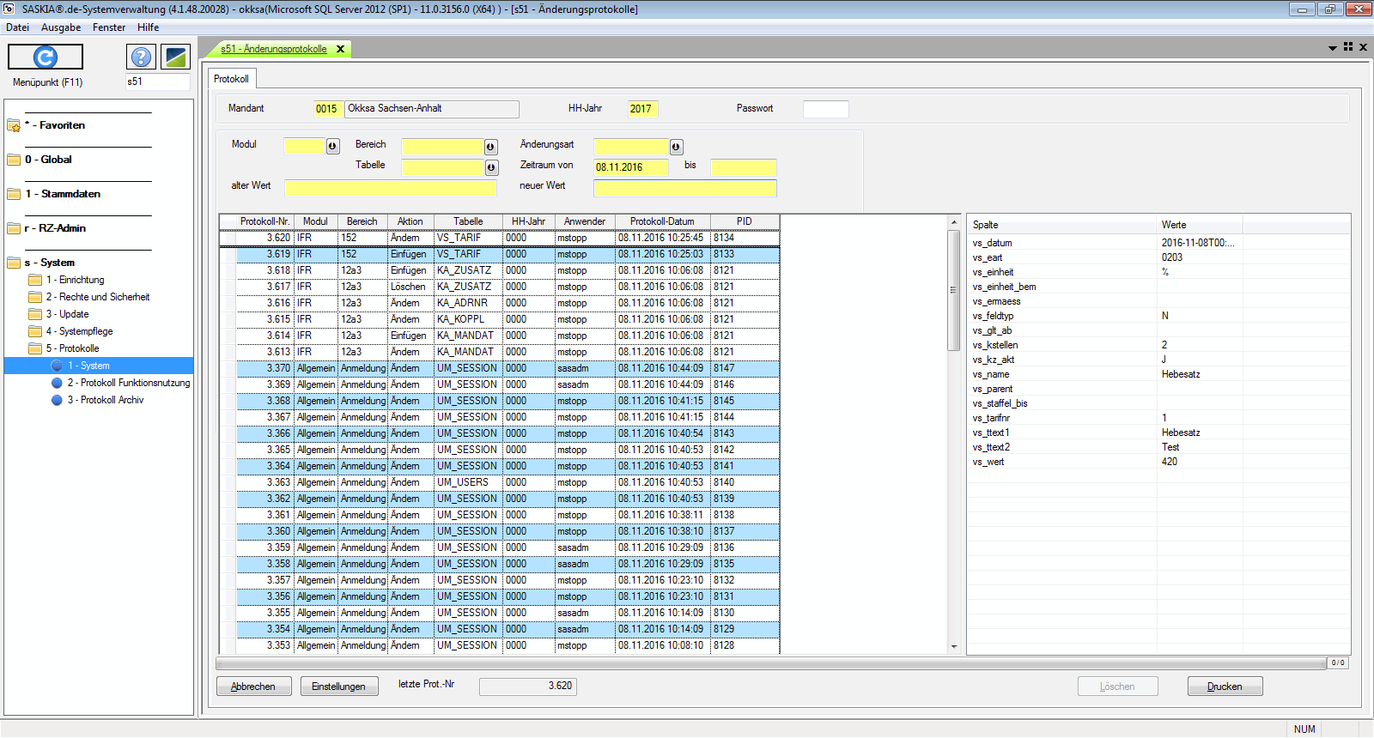
Task: Click the Einstellungen button
Action: pyautogui.click(x=338, y=687)
